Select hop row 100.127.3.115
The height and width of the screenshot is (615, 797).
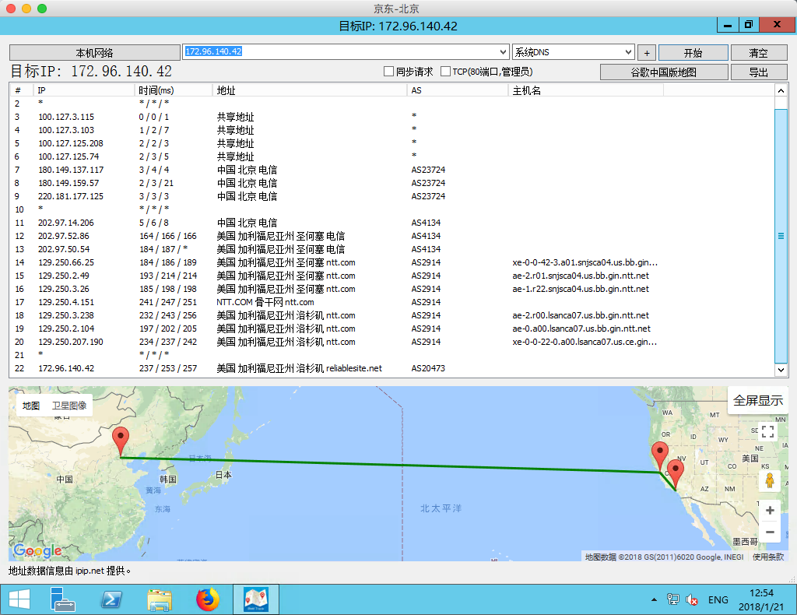[x=392, y=117]
